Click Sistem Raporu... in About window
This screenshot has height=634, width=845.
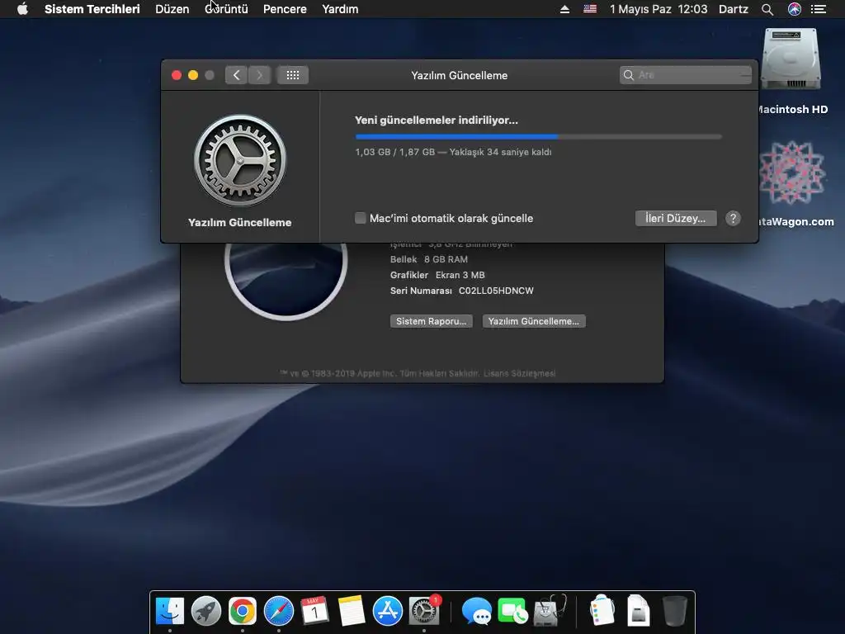click(x=431, y=321)
